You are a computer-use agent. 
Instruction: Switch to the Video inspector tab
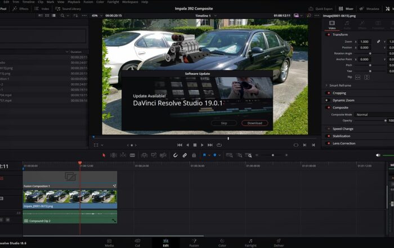click(x=332, y=25)
